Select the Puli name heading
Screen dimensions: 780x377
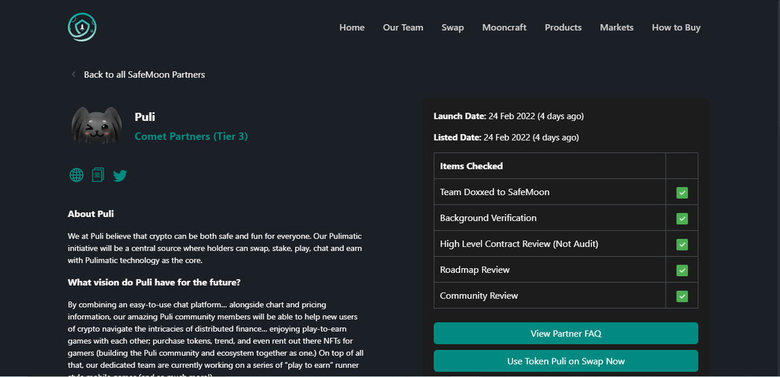point(145,117)
